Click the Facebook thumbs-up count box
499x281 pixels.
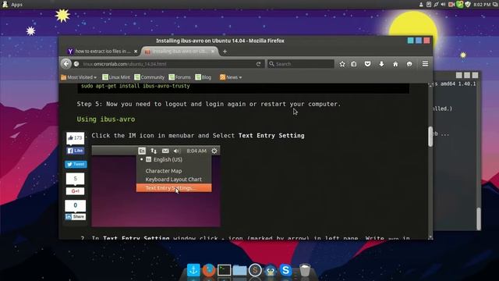(x=76, y=138)
